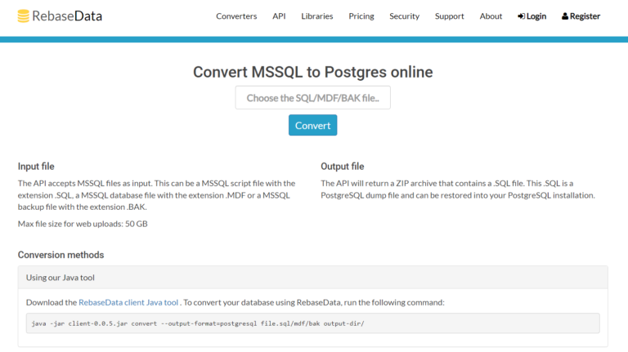Click the RebaseData brand name text
This screenshot has height=352, width=628.
67,16
